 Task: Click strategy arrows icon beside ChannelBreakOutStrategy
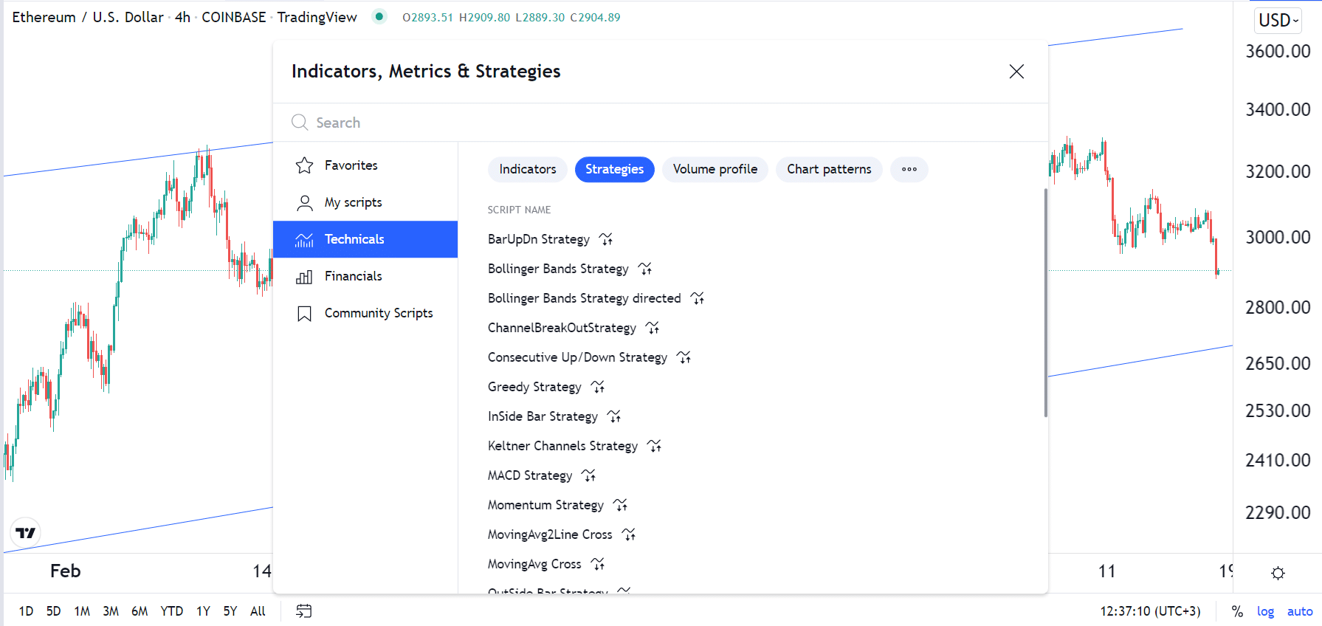click(653, 328)
